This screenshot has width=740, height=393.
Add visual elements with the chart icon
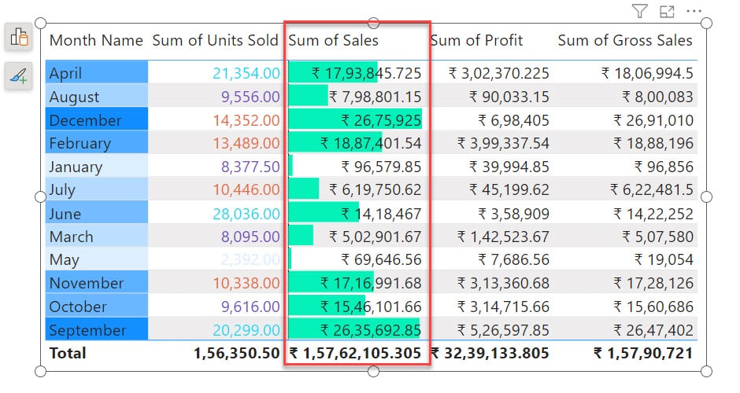(19, 36)
